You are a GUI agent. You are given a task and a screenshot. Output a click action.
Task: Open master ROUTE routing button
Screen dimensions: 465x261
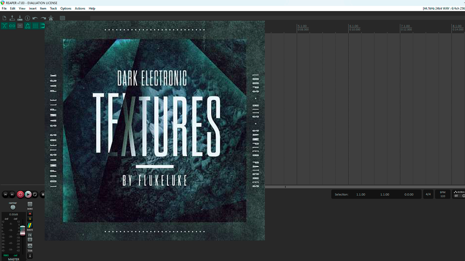pos(30,225)
